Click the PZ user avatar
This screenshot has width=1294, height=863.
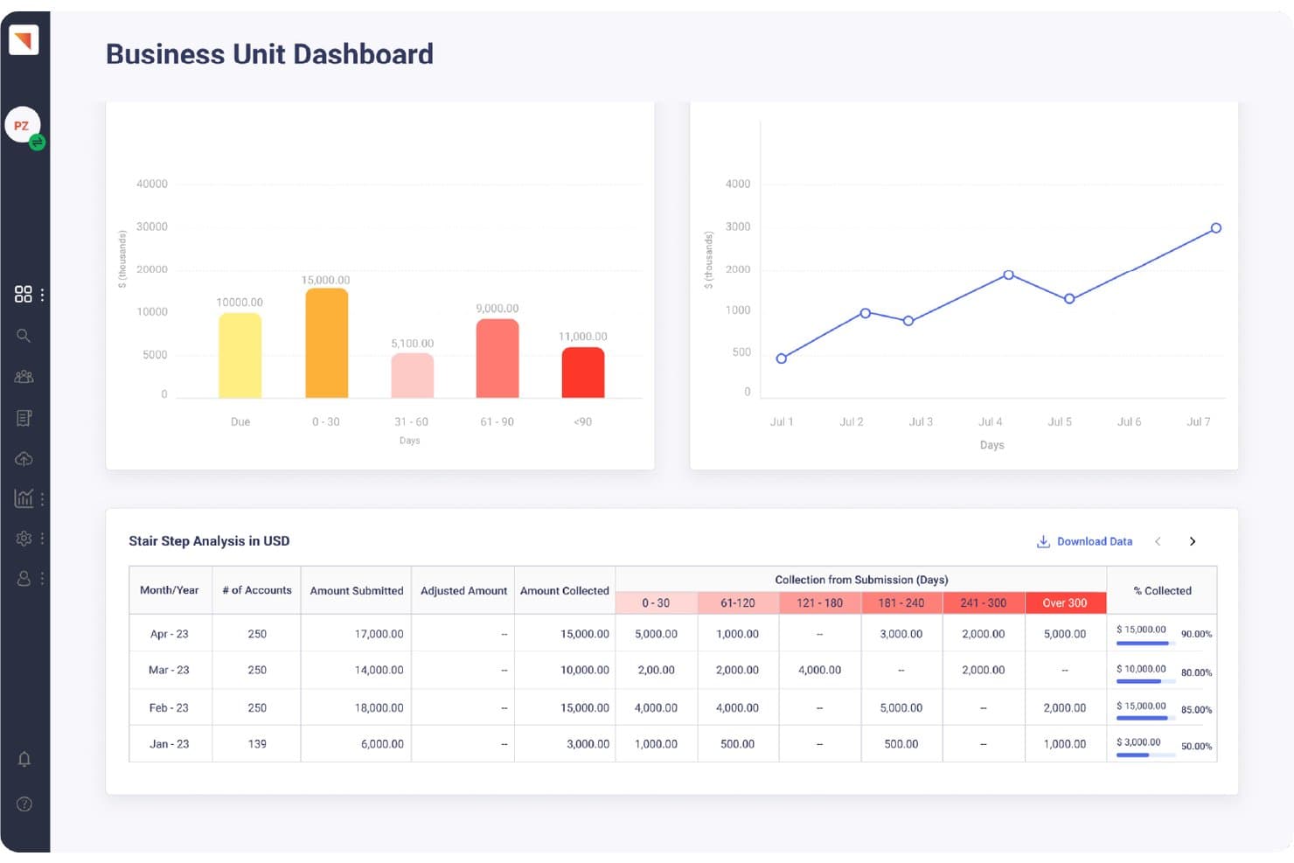22,126
